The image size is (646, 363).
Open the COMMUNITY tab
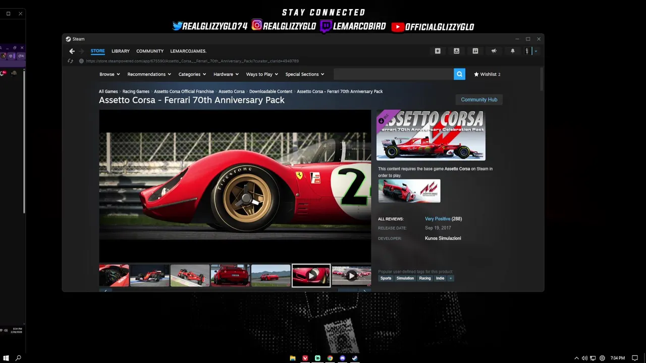click(150, 51)
